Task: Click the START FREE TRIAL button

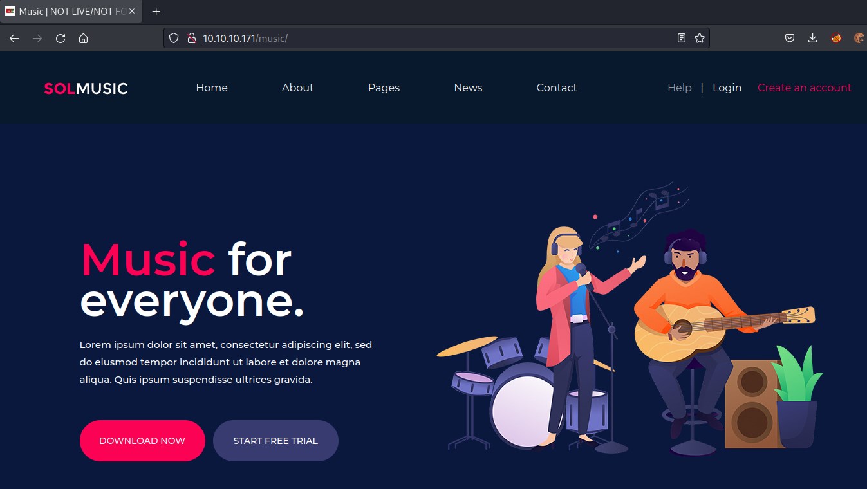Action: (275, 441)
